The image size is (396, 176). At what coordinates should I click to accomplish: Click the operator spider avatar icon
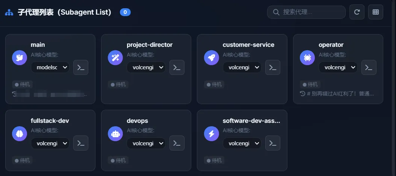(x=307, y=58)
